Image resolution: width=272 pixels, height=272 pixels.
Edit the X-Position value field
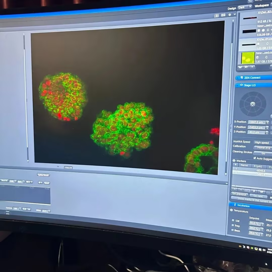coord(257,122)
